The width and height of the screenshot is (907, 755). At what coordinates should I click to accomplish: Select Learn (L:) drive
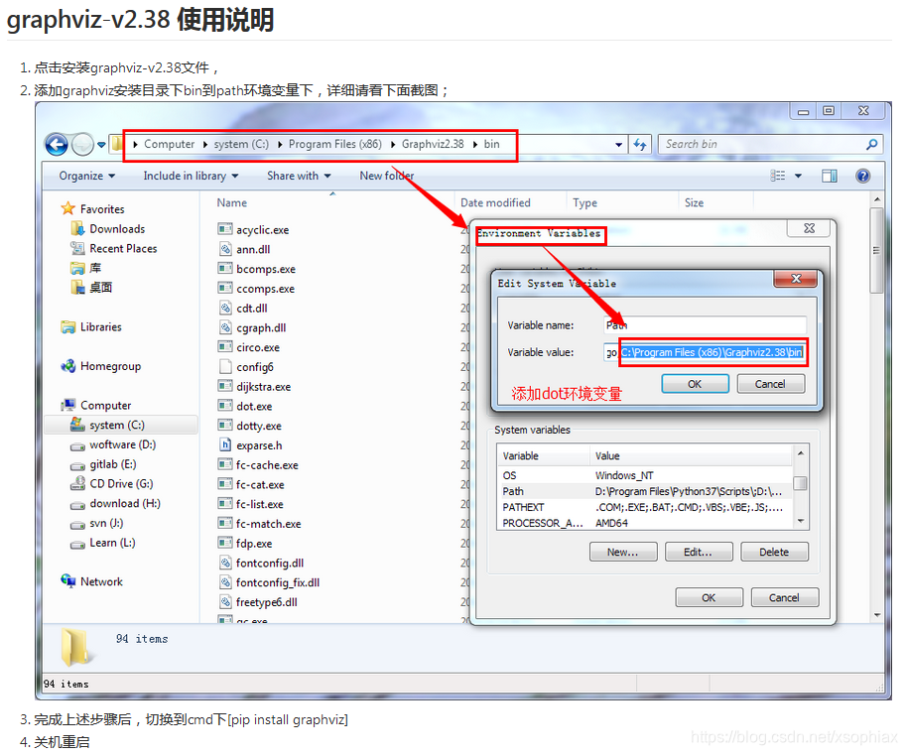(103, 543)
